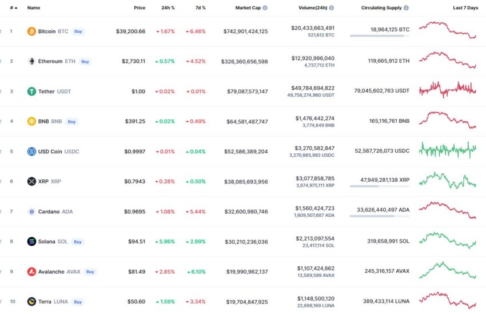
Task: Click Cardano circulating supply progress bar
Action: click(380, 216)
